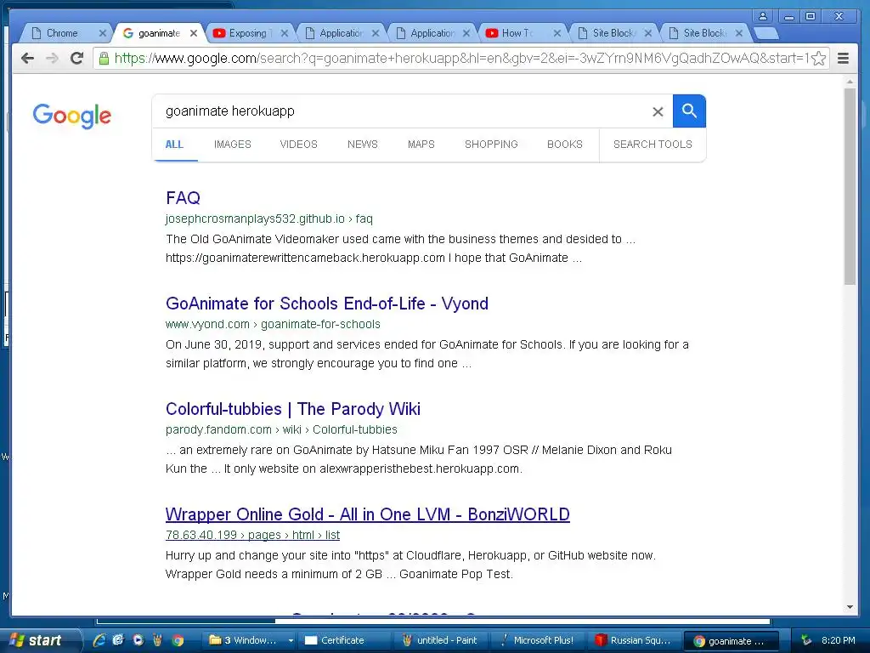Screen dimensions: 870x653
Task: Click the browser address bar URL
Action: point(460,59)
